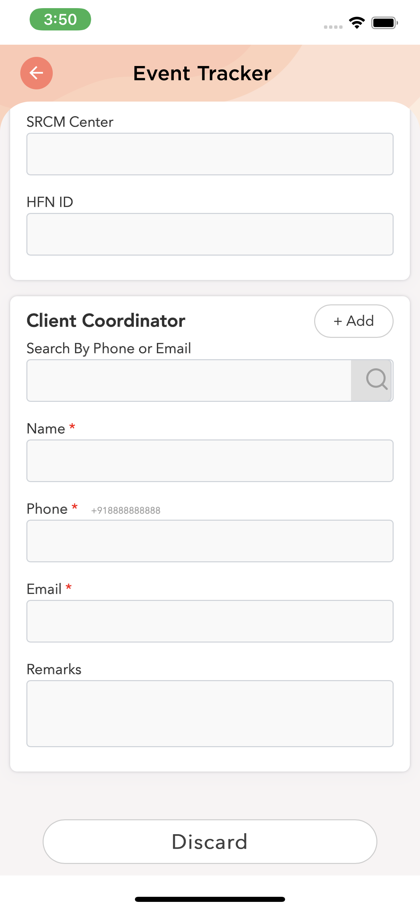420x910 pixels.
Task: Tap the green 3:50 time pill
Action: (60, 19)
